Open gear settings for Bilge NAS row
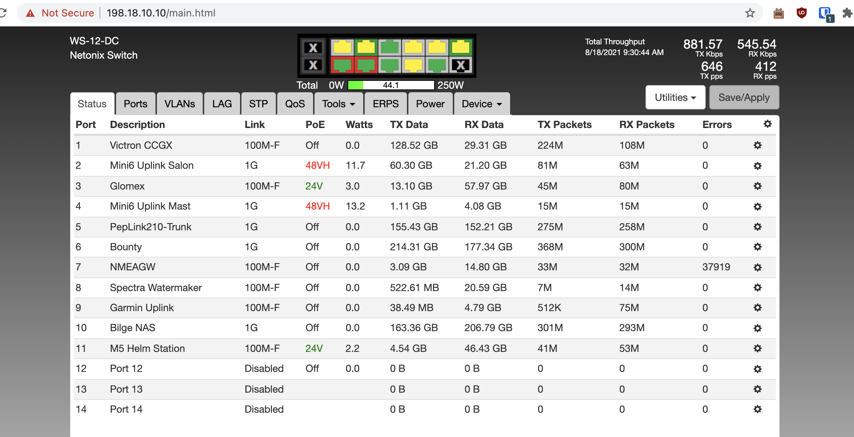This screenshot has width=854, height=437. tap(757, 328)
